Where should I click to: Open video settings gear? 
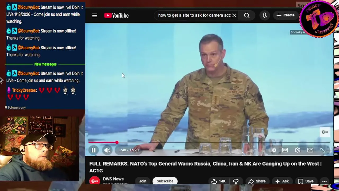[x=298, y=150]
